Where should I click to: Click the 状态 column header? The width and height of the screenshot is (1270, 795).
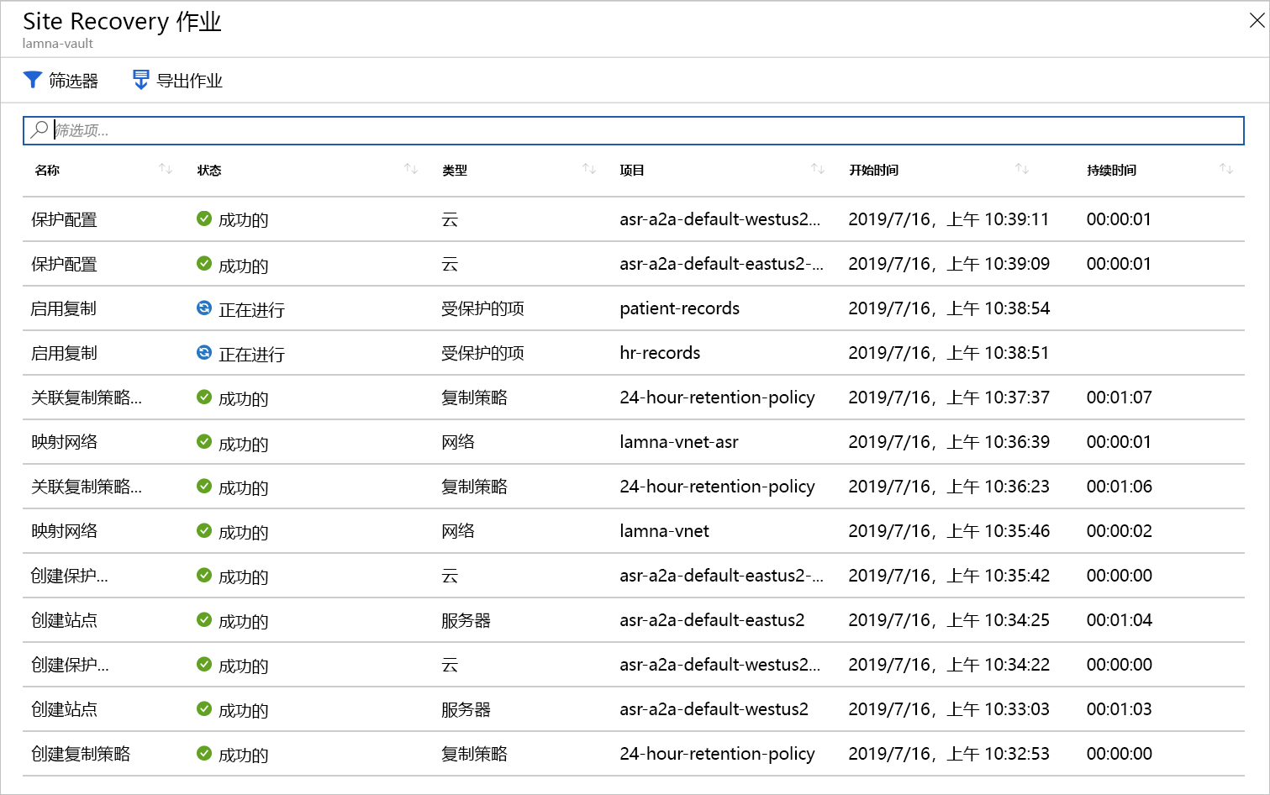tap(209, 170)
